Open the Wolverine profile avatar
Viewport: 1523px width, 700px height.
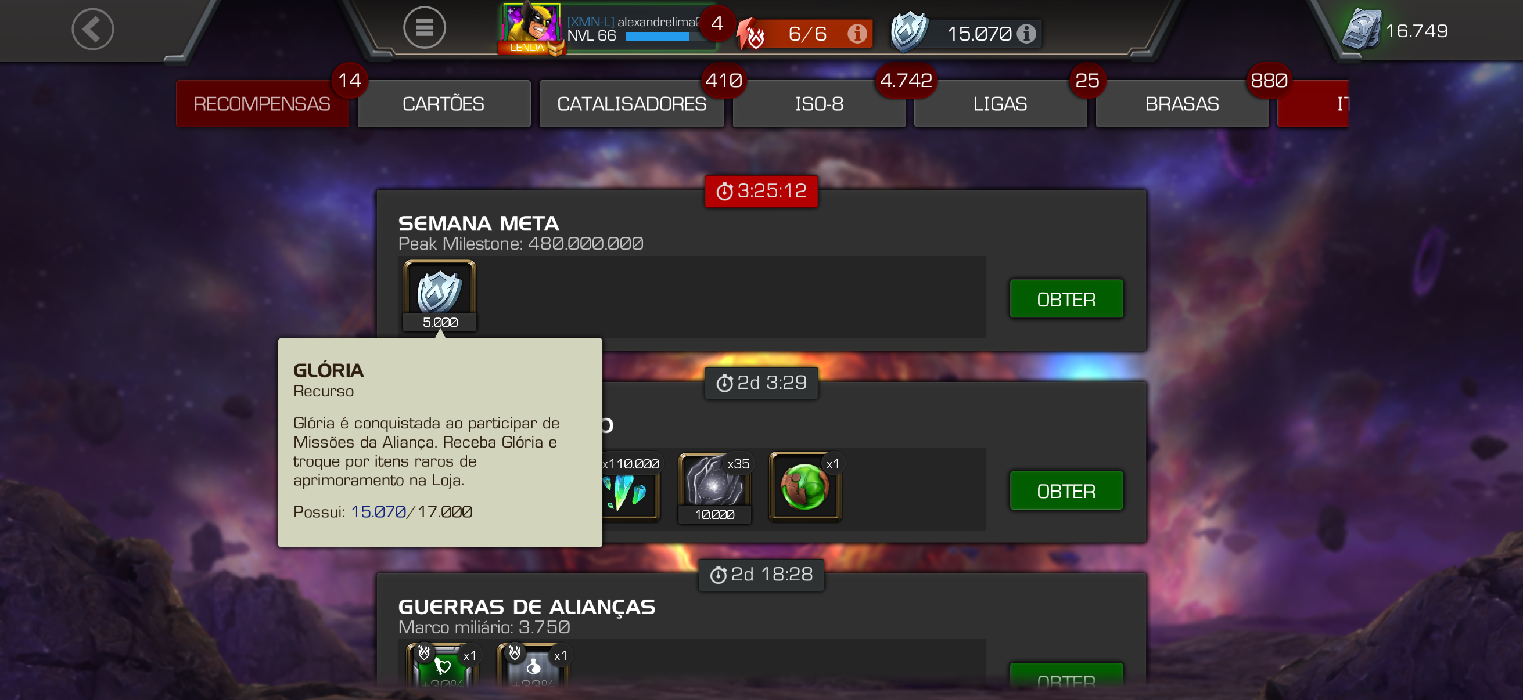tap(531, 27)
